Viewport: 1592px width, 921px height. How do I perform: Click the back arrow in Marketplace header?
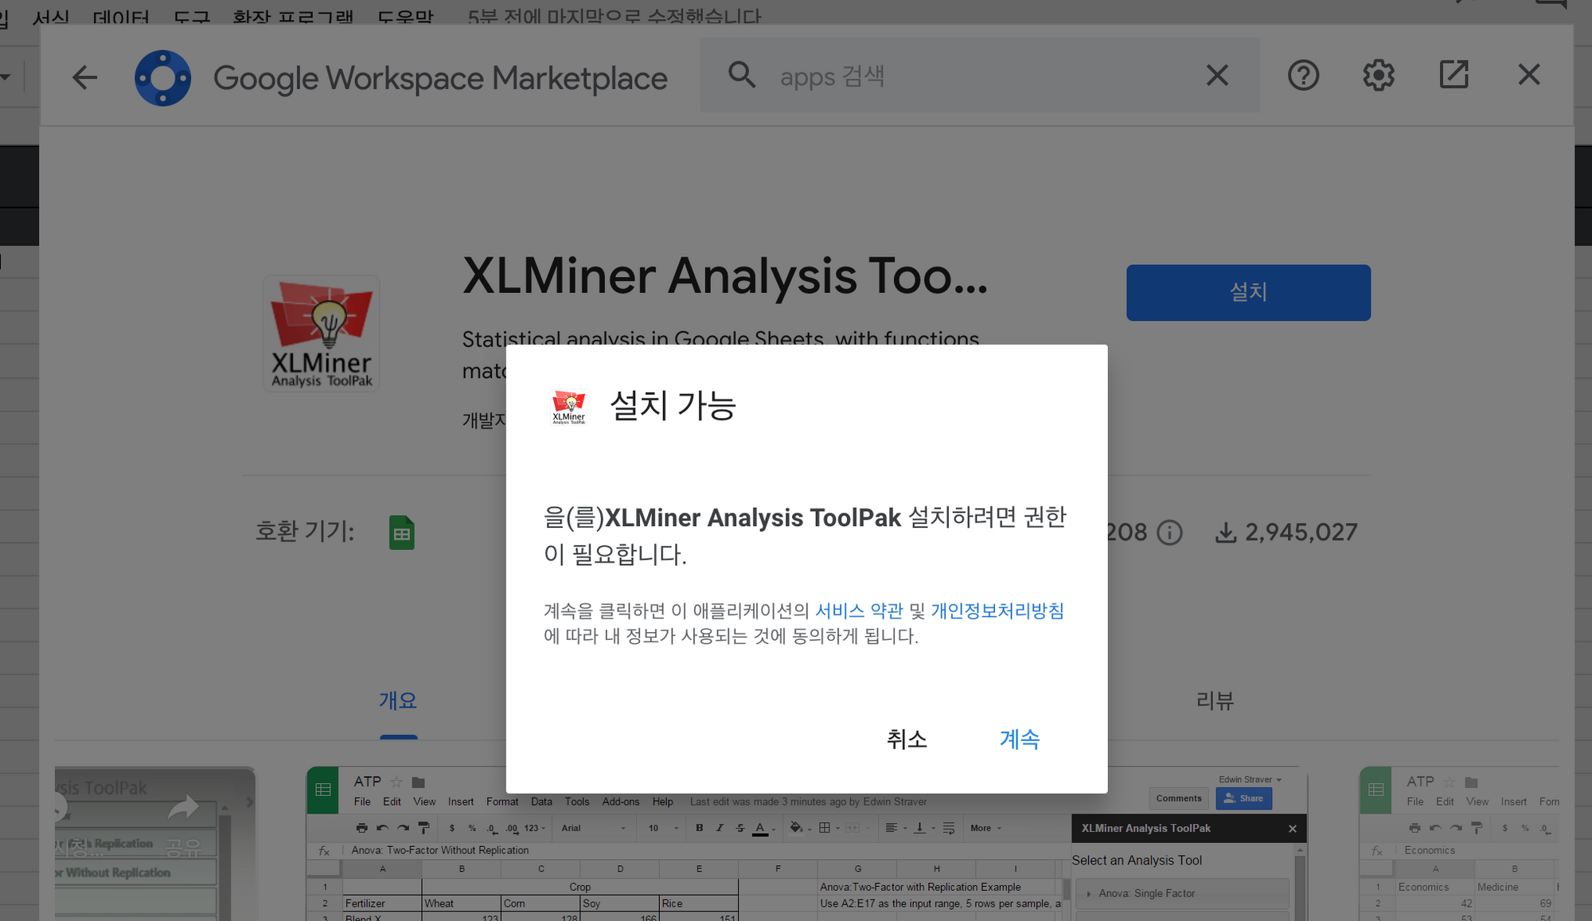click(x=84, y=77)
